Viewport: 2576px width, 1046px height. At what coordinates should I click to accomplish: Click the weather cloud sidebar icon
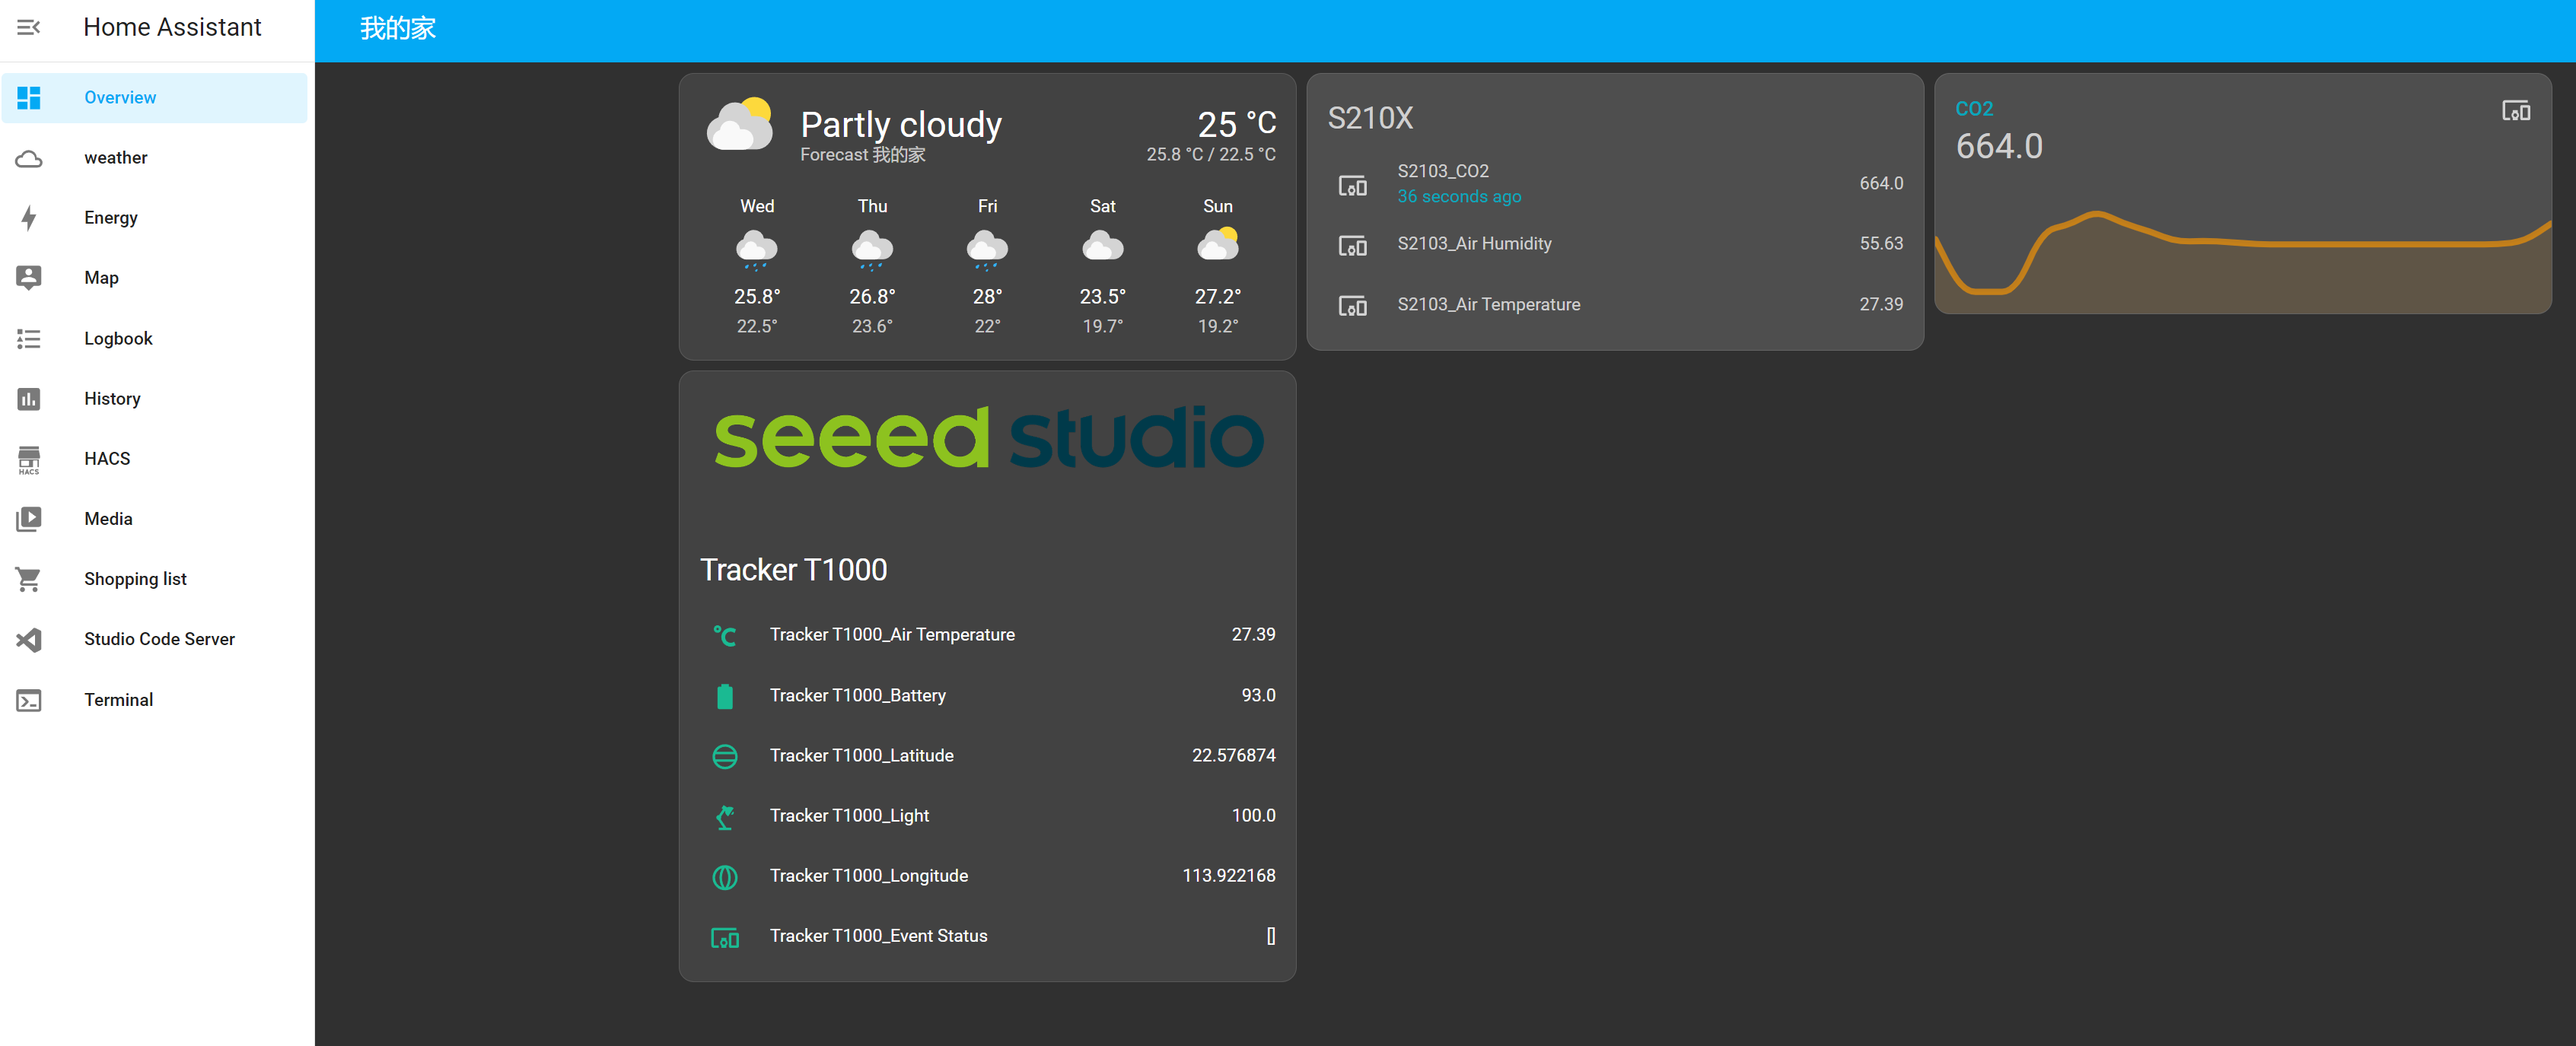29,158
